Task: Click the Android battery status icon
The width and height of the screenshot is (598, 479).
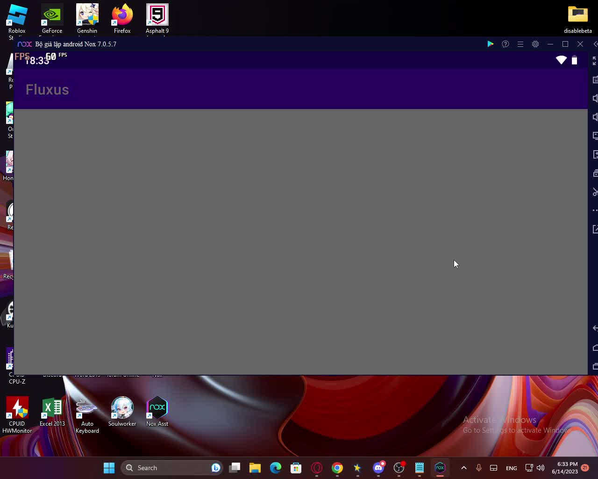Action: [x=575, y=60]
